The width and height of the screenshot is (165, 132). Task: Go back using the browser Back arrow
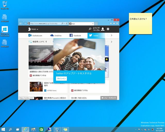pos(21,23)
